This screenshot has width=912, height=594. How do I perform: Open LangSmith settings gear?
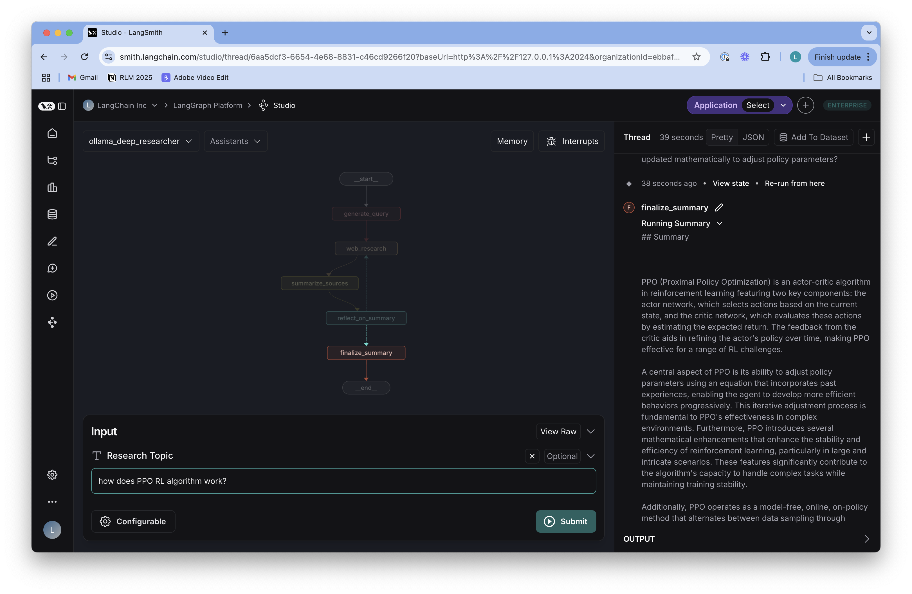(x=52, y=474)
